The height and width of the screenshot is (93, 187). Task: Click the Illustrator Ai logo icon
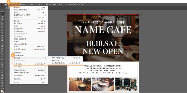click(x=2, y=4)
